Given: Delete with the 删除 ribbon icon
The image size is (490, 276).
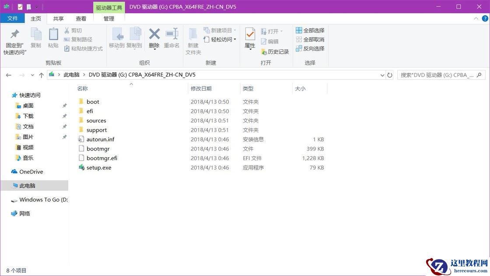Looking at the screenshot, I should pos(154,38).
